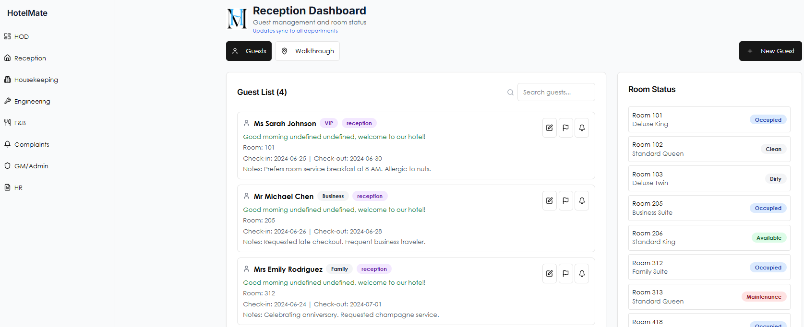Click Occupied status of Room 101
The width and height of the screenshot is (804, 327).
coord(768,120)
